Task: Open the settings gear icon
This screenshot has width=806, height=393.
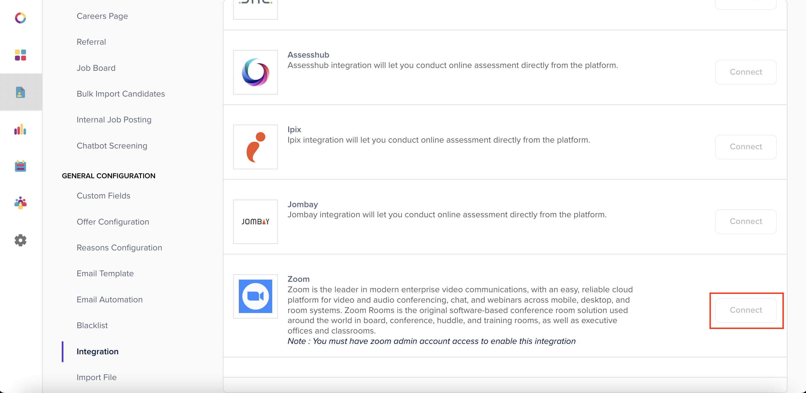Action: [20, 240]
